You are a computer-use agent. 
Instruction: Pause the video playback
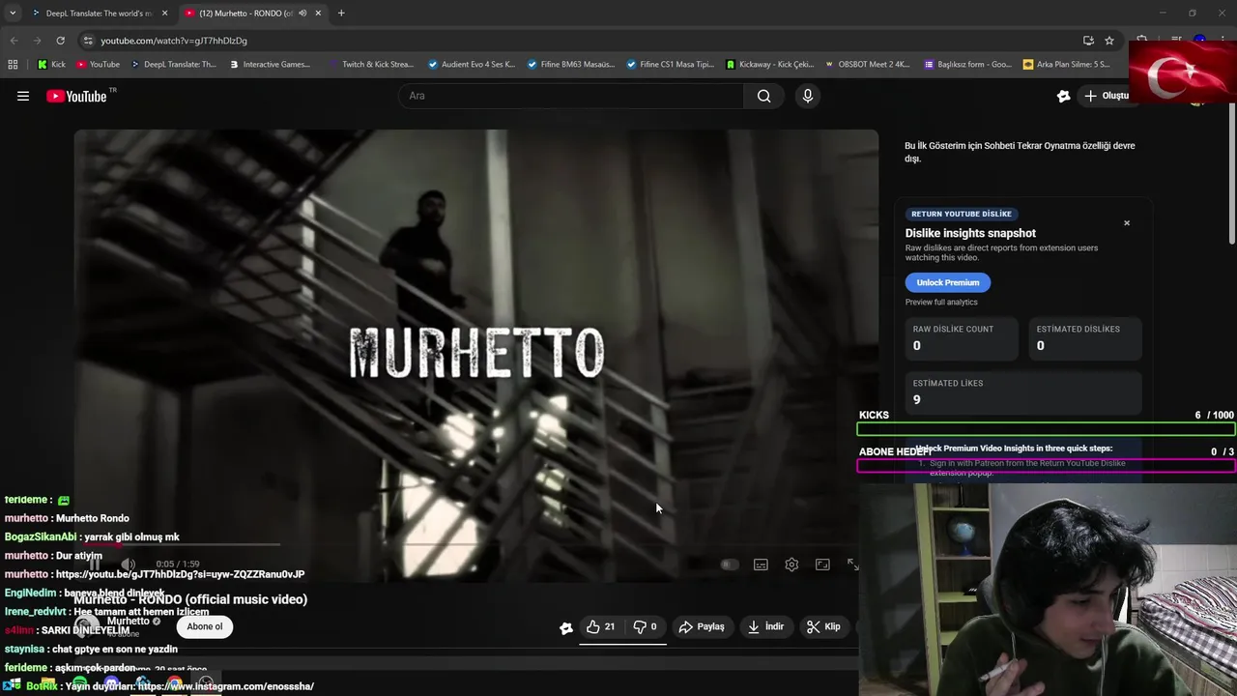(96, 565)
